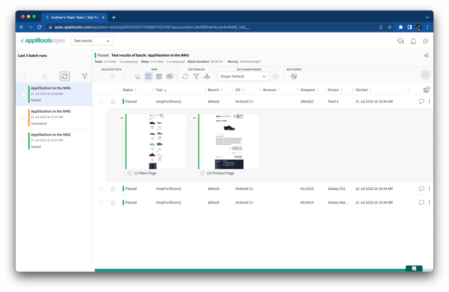Tick the checkbox for the Pixel 4 test row

[100, 102]
